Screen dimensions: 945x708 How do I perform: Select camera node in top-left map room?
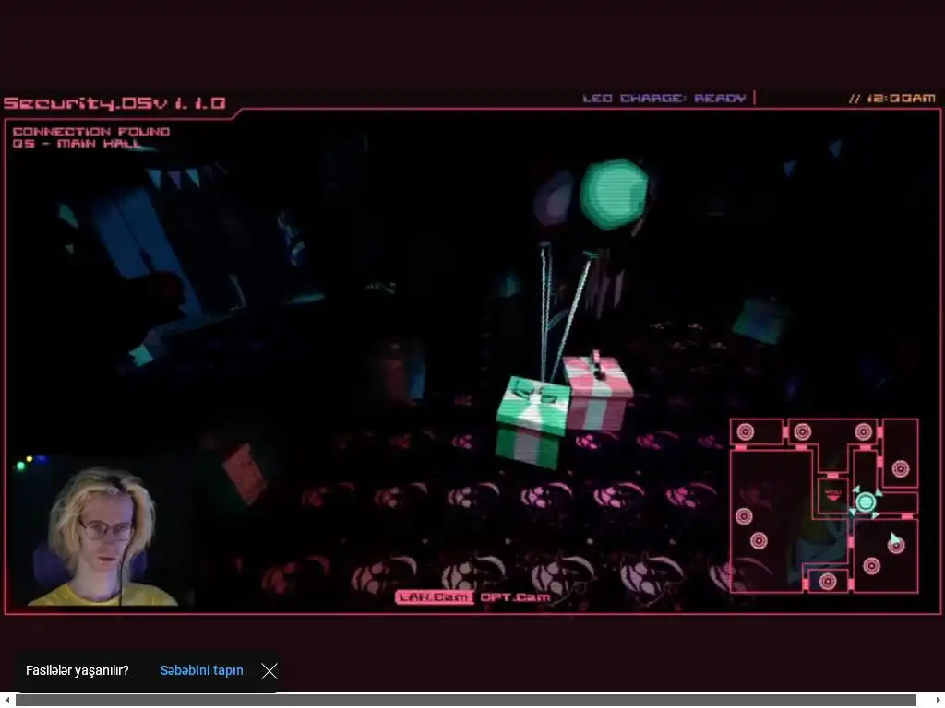coord(746,431)
